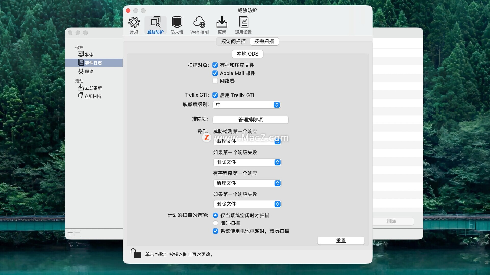Click the lock hint text 单击"锁定"按钮以防止再次更改
This screenshot has width=490, height=275.
point(179,254)
